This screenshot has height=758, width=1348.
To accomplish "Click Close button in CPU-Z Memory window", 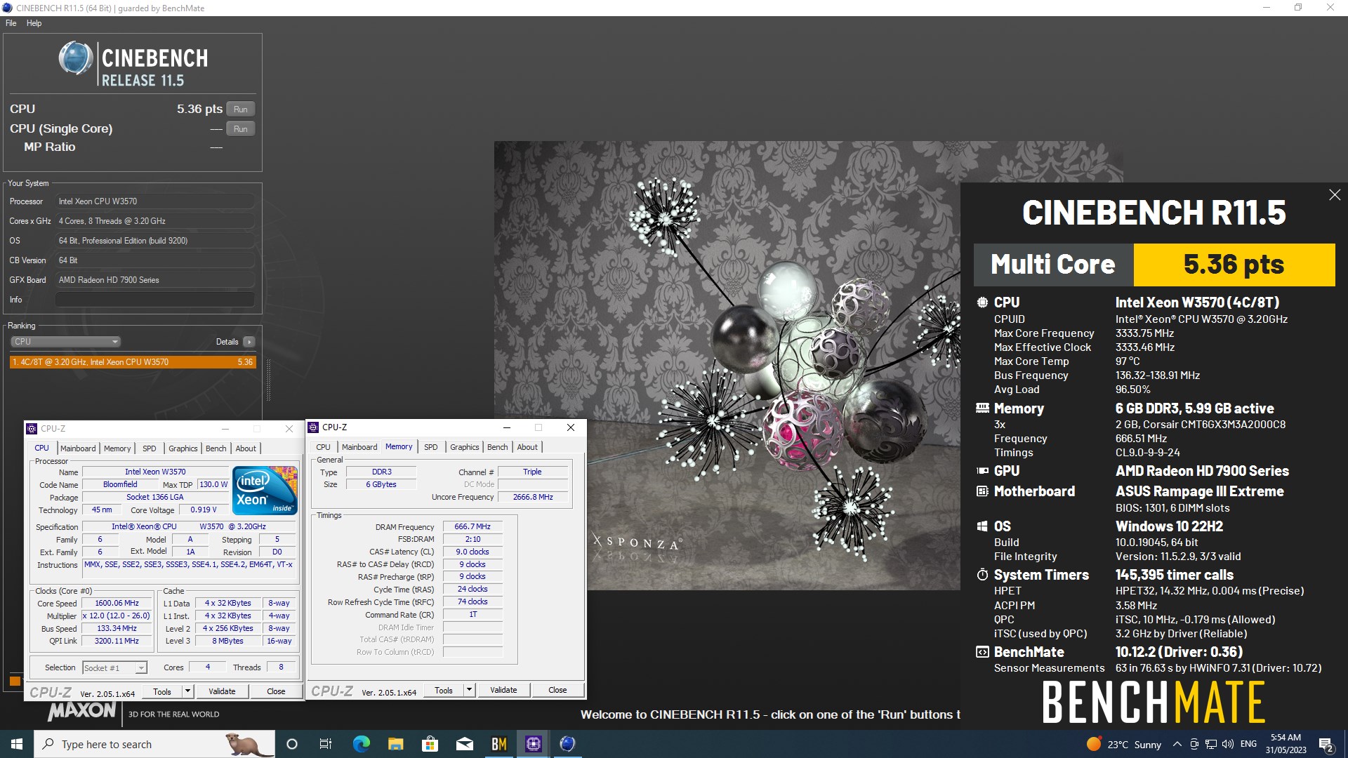I will pyautogui.click(x=557, y=690).
